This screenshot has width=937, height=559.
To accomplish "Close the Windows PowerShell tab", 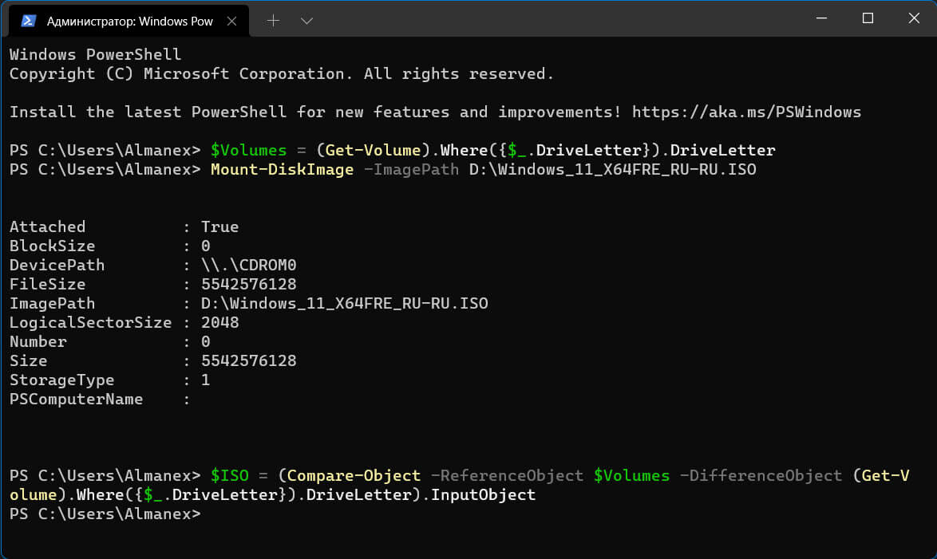I will [232, 21].
